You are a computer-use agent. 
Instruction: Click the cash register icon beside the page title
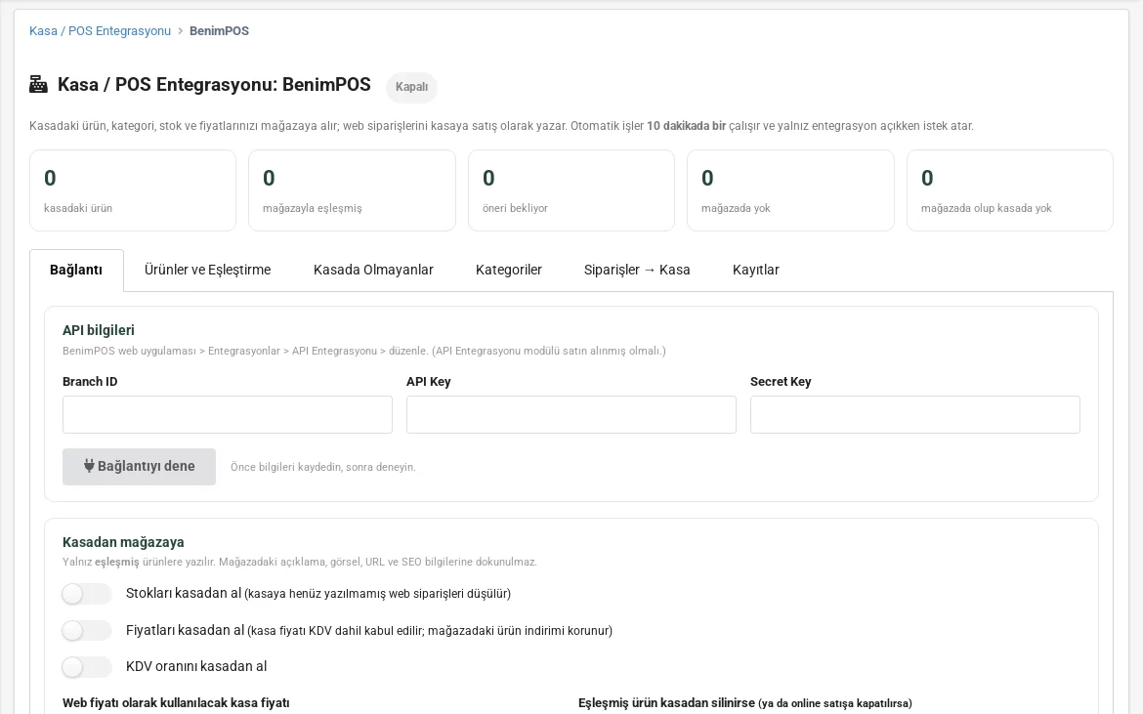[x=38, y=85]
